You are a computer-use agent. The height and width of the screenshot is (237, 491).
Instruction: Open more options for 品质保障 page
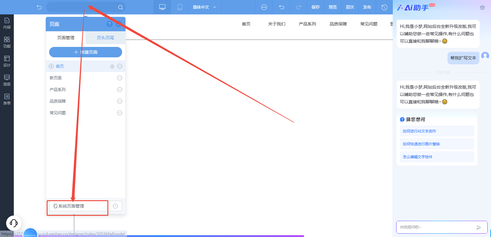pos(120,101)
